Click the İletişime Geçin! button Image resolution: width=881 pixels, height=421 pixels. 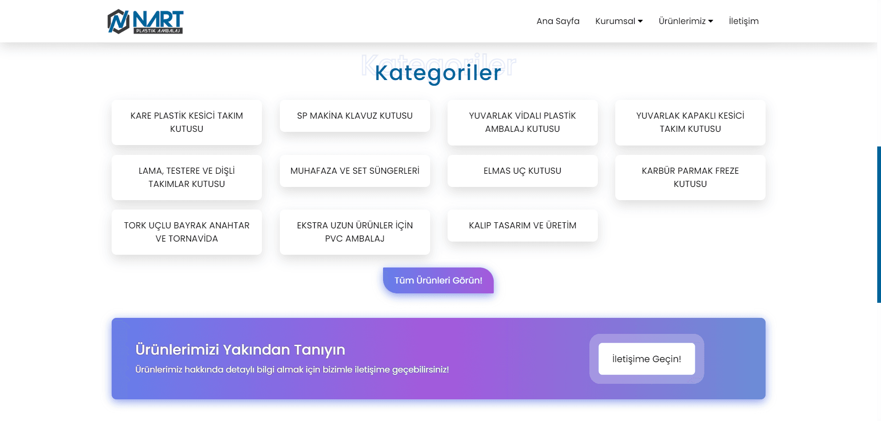pos(646,359)
